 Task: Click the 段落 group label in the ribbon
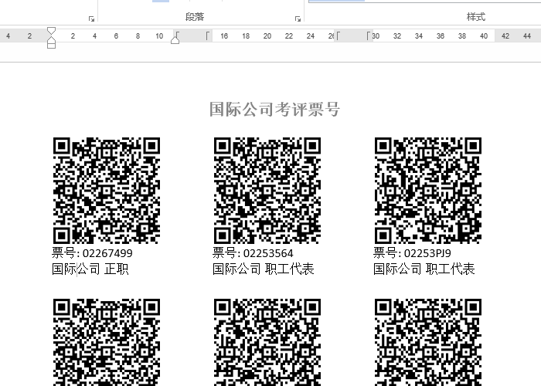coord(195,16)
